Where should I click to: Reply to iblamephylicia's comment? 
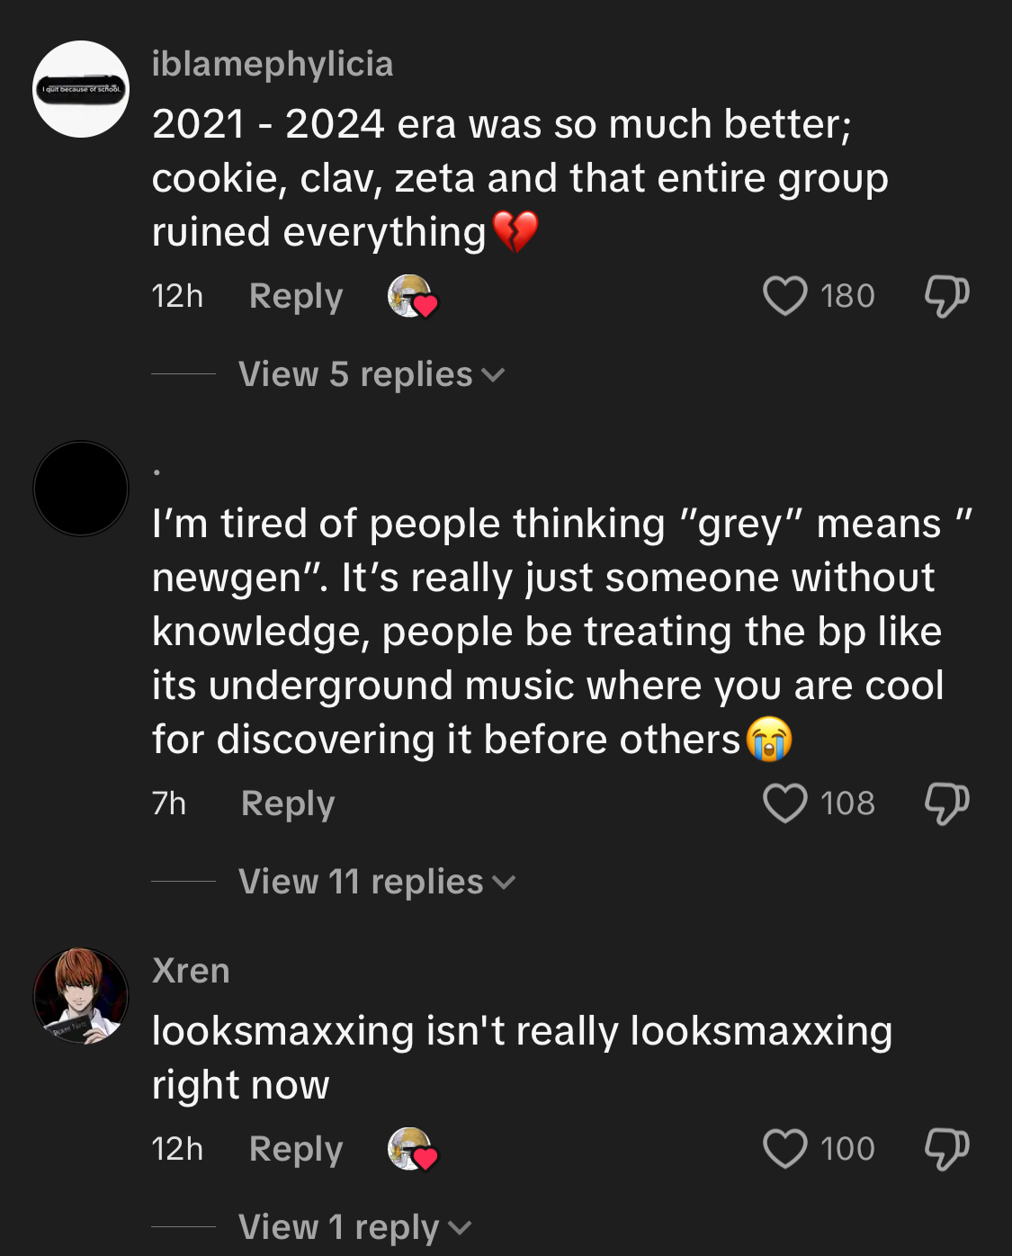tap(296, 296)
